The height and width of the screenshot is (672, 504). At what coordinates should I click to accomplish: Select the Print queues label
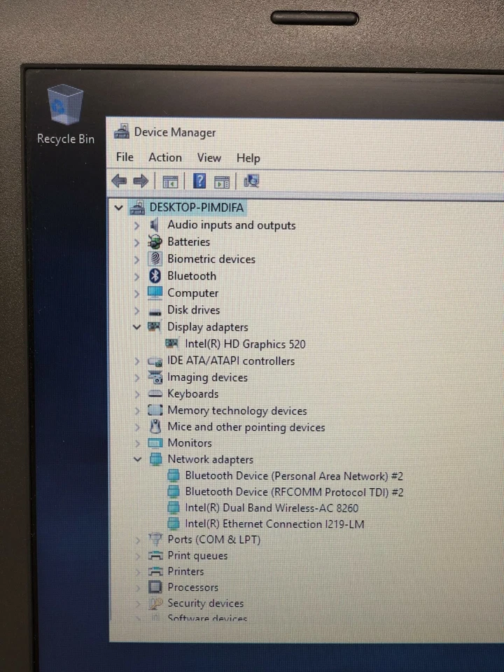[197, 555]
